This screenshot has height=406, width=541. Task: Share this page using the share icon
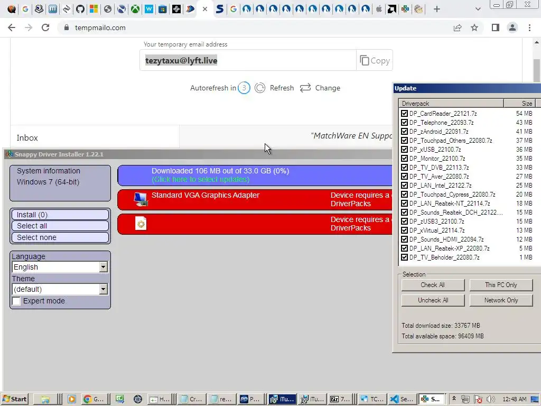[x=458, y=27]
